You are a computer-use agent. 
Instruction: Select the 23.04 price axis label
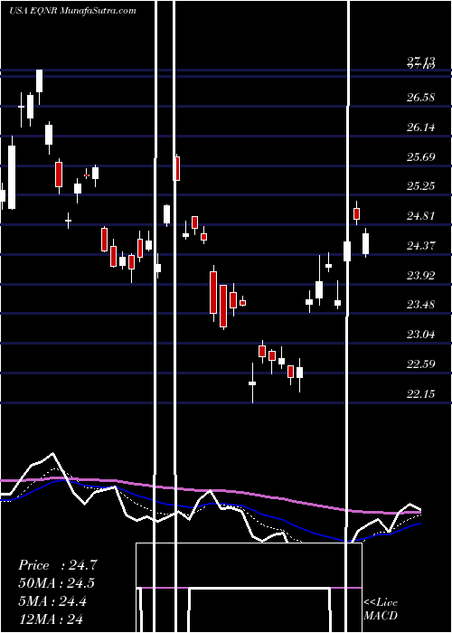click(x=420, y=335)
